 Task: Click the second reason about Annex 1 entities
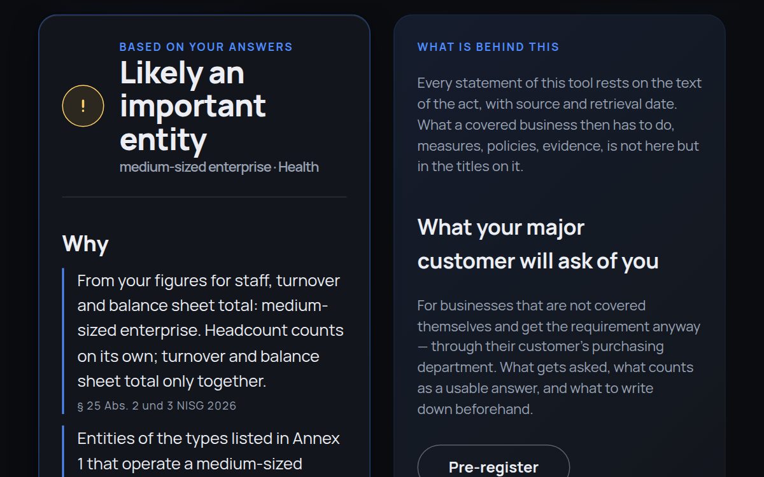click(x=209, y=452)
